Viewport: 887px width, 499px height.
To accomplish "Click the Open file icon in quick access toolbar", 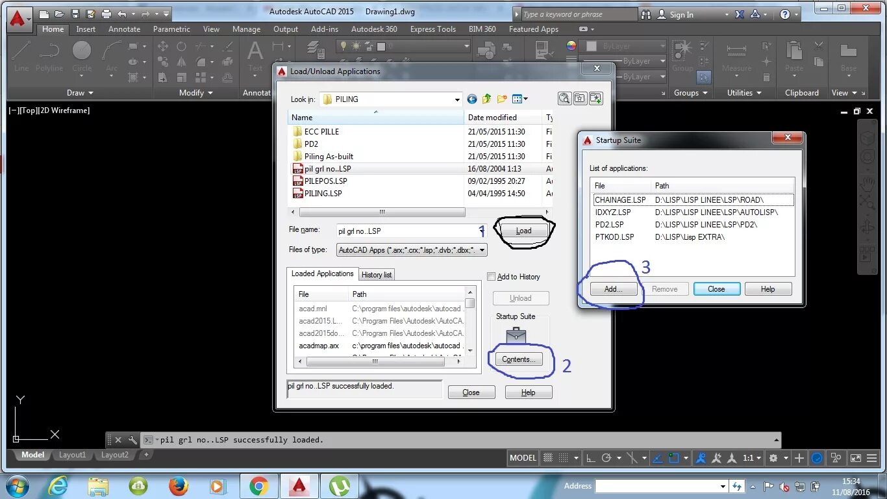I will click(60, 14).
